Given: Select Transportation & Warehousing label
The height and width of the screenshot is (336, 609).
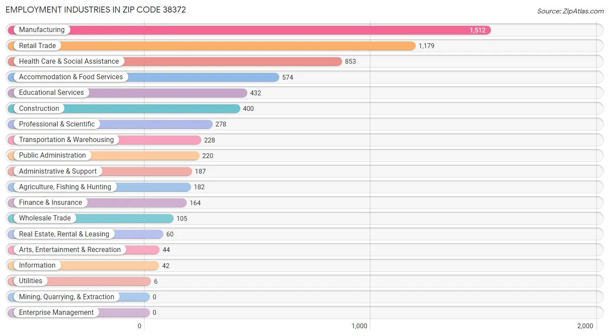Looking at the screenshot, I should [x=66, y=140].
